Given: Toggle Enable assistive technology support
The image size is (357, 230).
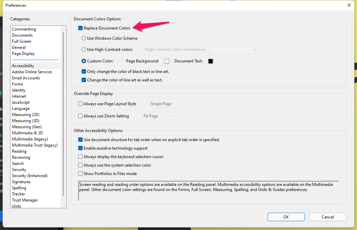Looking at the screenshot, I should point(81,148).
